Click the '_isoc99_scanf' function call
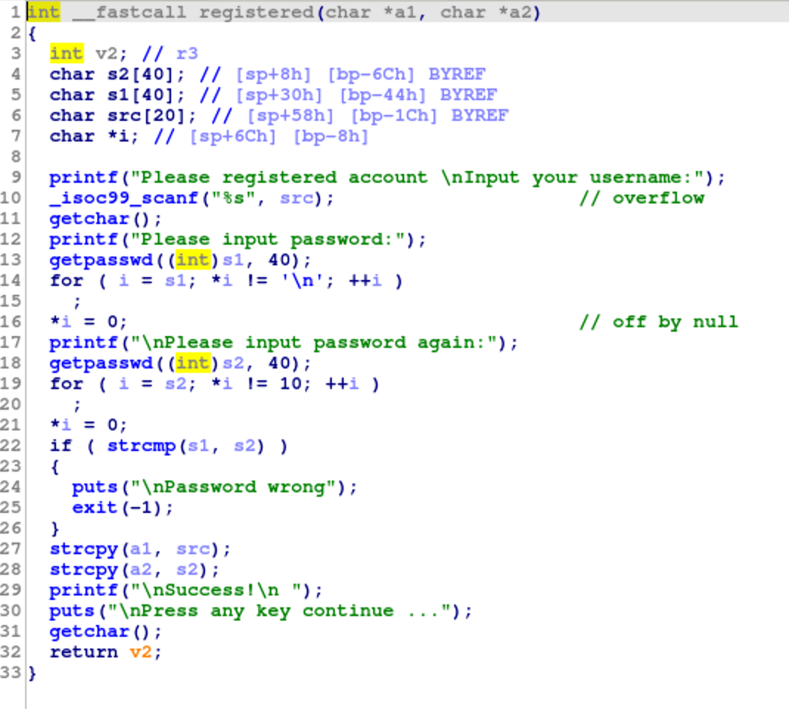 coord(124,198)
